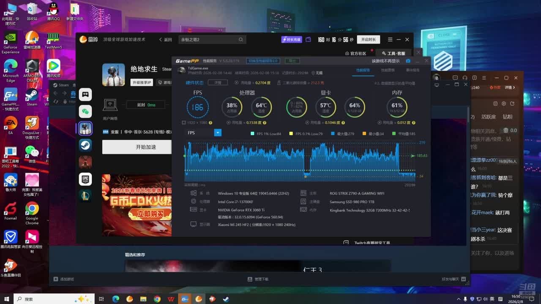The width and height of the screenshot is (541, 304).
Task: Open the memory power usage help icon
Action: tap(413, 122)
